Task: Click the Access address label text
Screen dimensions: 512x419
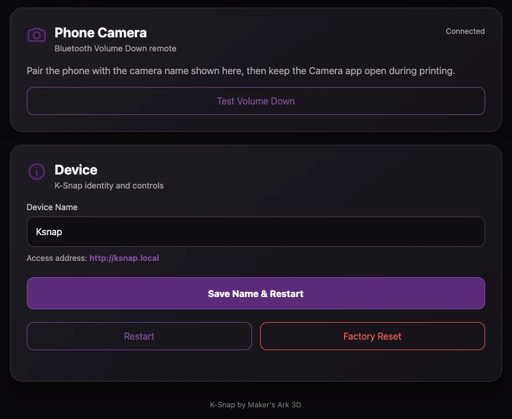Action: [57, 258]
